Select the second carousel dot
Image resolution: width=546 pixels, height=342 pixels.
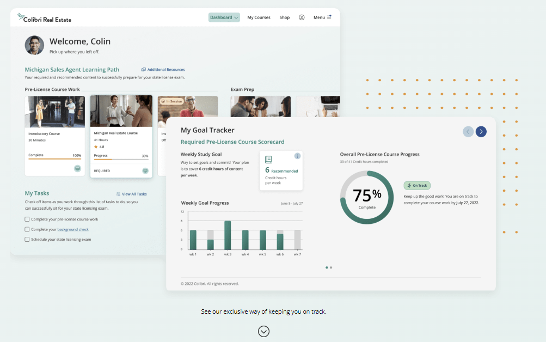coord(331,267)
